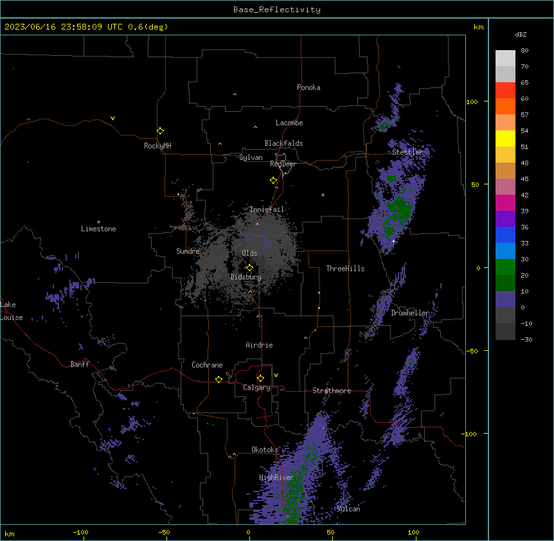Click the -30 value on the dBZ legend
554x541 pixels.
[x=526, y=339]
